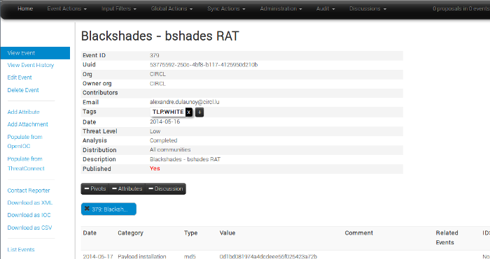The width and height of the screenshot is (490, 259).
Task: Open Audit dropdown menu
Action: point(325,9)
